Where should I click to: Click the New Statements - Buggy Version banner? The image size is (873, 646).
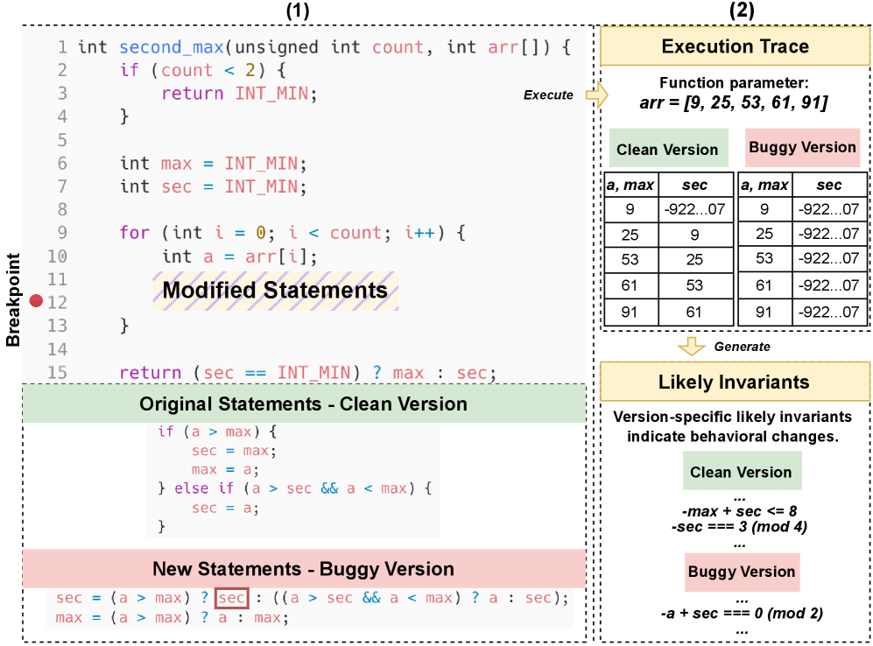tap(303, 569)
